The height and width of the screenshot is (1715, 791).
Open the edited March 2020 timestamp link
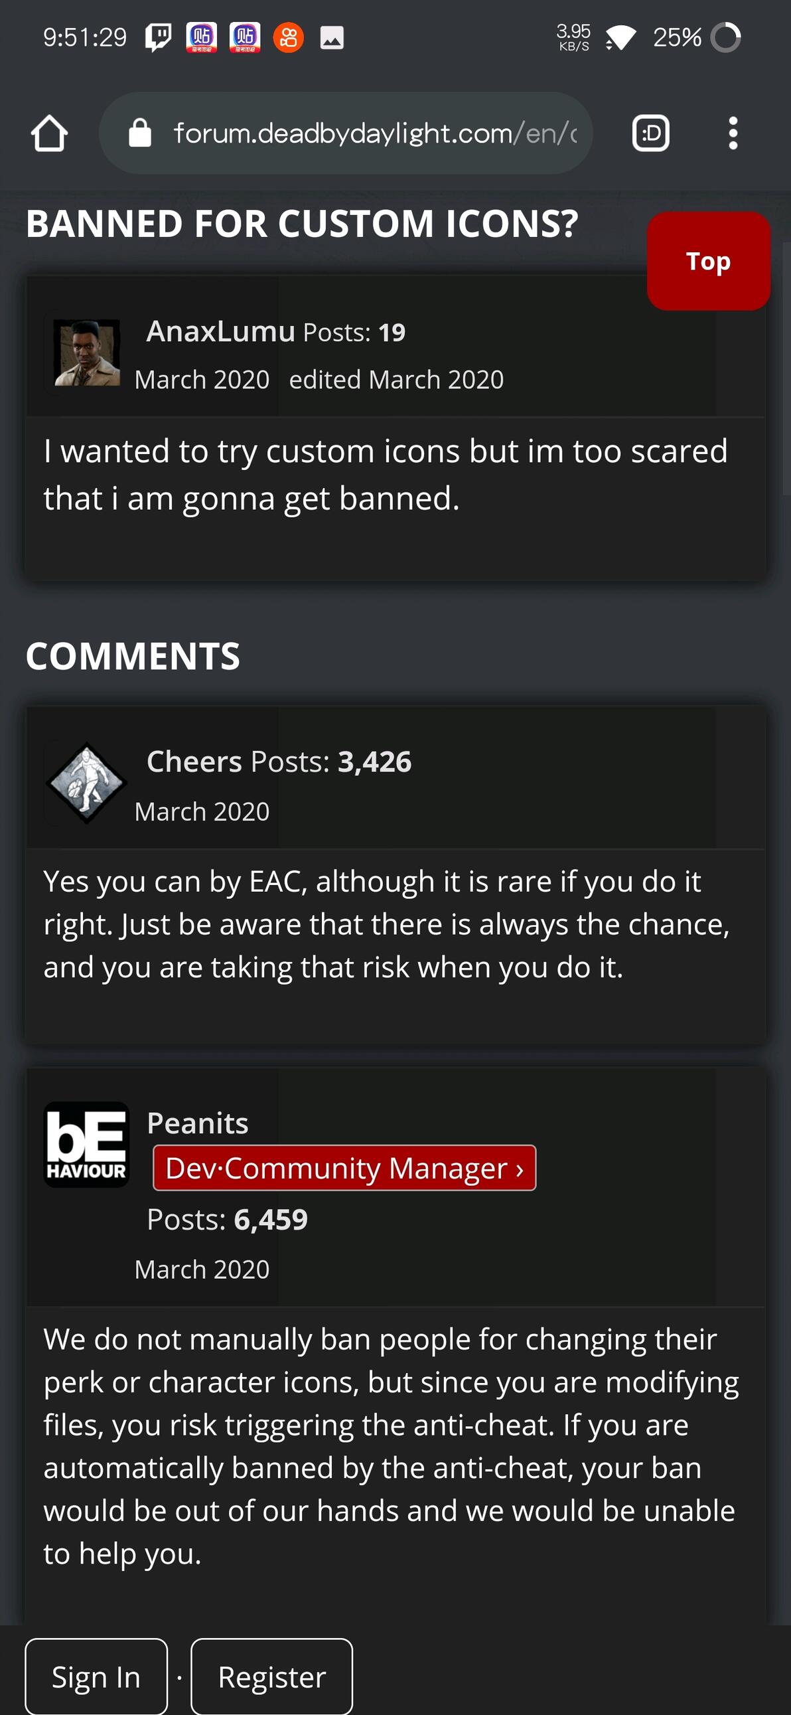[396, 380]
